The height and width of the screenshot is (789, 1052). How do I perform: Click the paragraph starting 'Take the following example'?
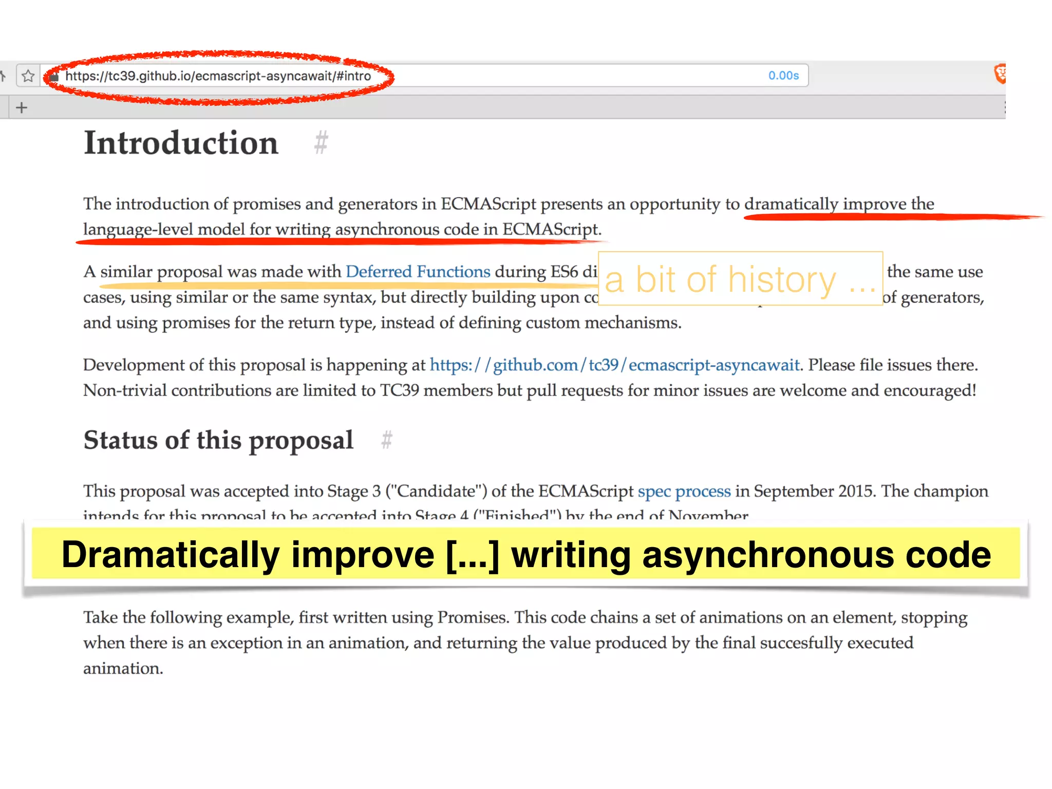point(525,643)
